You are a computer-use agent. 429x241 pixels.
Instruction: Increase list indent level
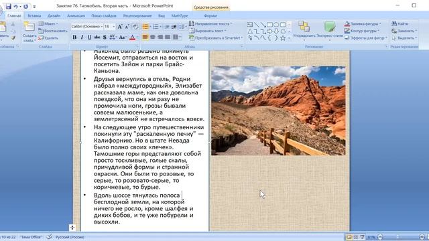click(x=174, y=27)
